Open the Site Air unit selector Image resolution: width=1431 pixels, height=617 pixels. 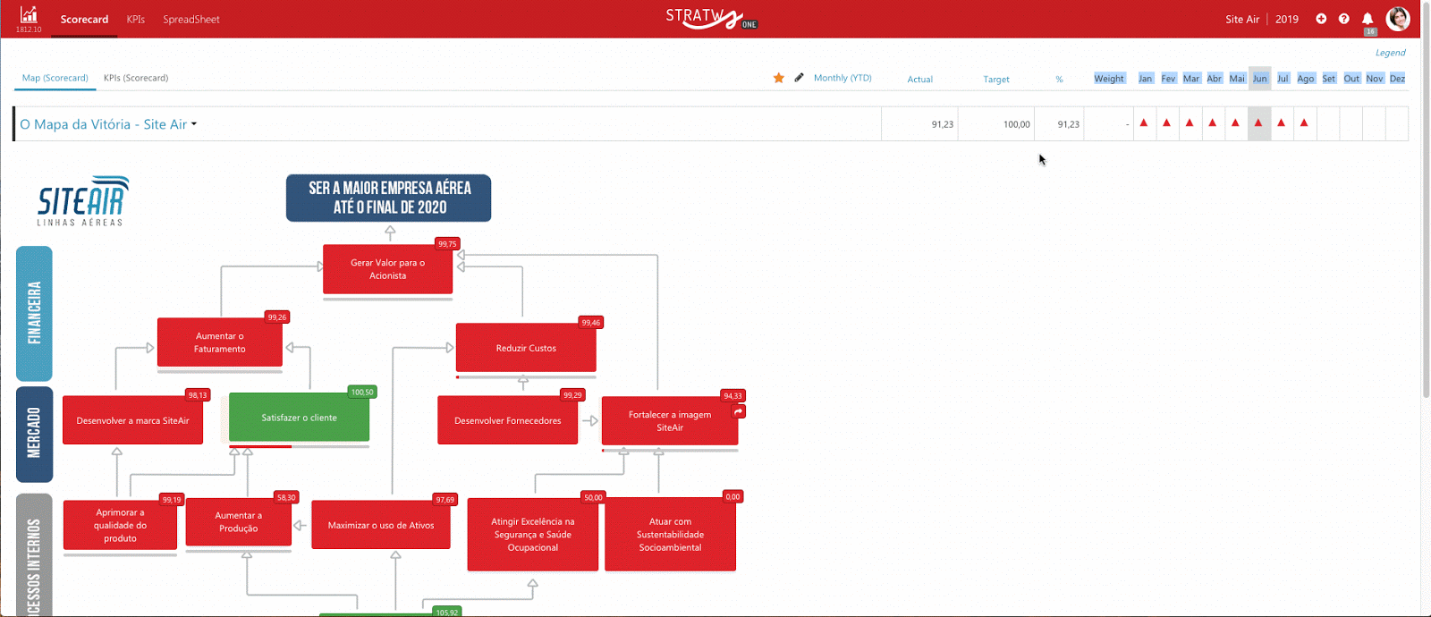[x=1242, y=19]
